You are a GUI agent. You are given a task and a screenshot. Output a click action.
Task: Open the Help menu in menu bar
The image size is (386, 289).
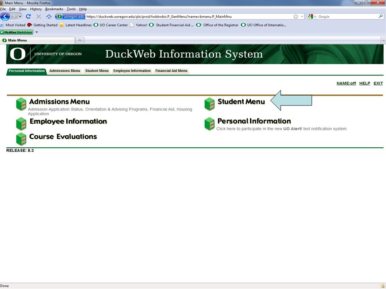(x=83, y=9)
